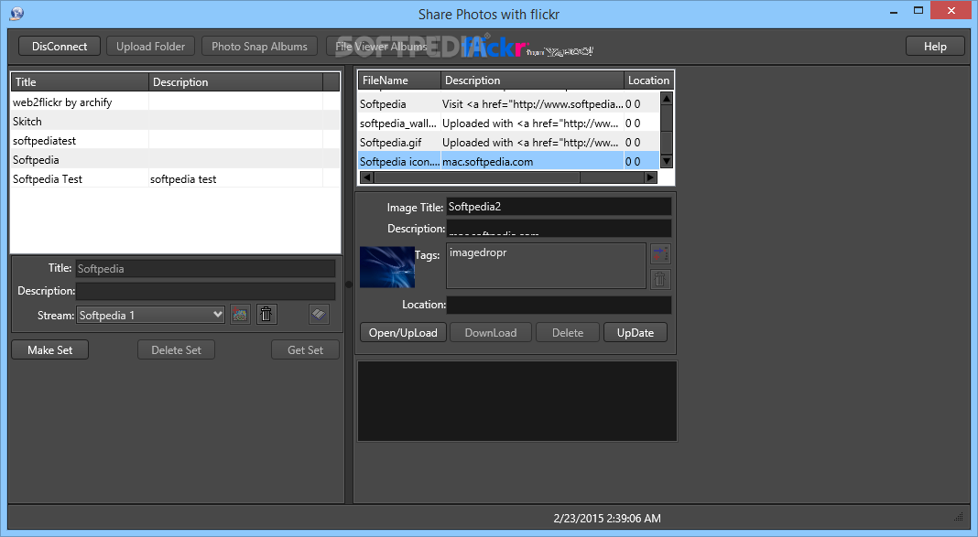The image size is (978, 537).
Task: Click the FileName column header
Action: point(400,80)
